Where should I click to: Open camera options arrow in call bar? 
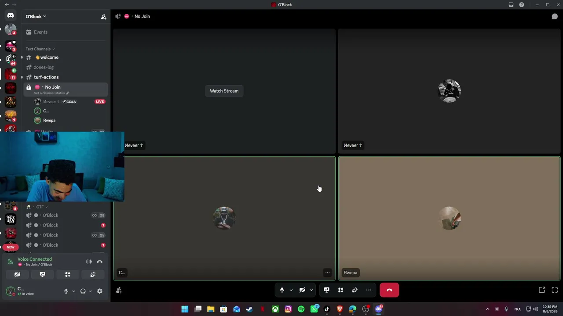311,290
